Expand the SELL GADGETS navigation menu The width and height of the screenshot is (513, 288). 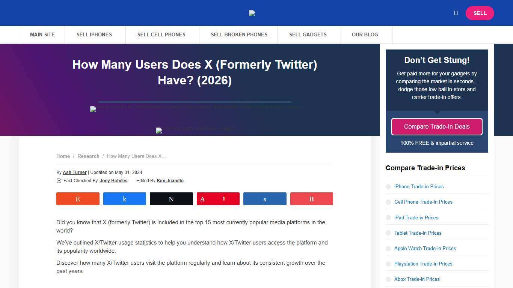tap(308, 34)
